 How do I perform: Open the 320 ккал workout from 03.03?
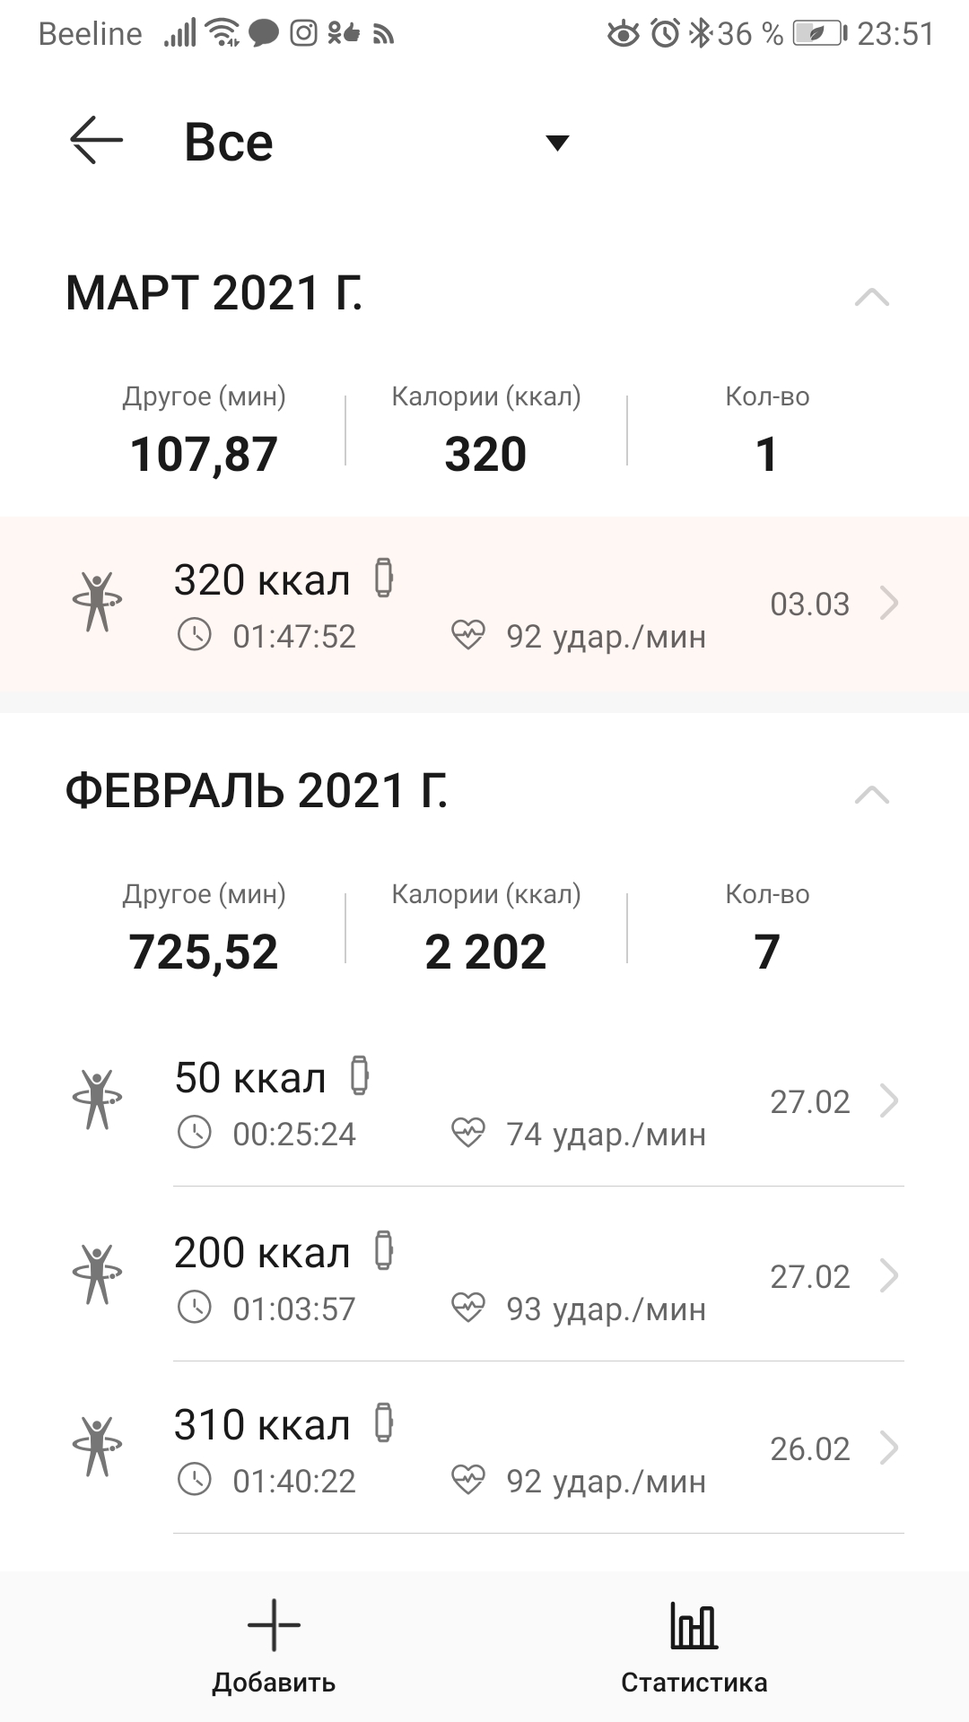[484, 604]
